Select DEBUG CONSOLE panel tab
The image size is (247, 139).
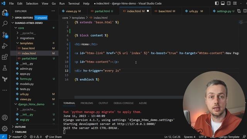[123, 103]
